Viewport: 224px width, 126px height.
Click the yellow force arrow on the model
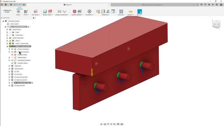pos(92,72)
